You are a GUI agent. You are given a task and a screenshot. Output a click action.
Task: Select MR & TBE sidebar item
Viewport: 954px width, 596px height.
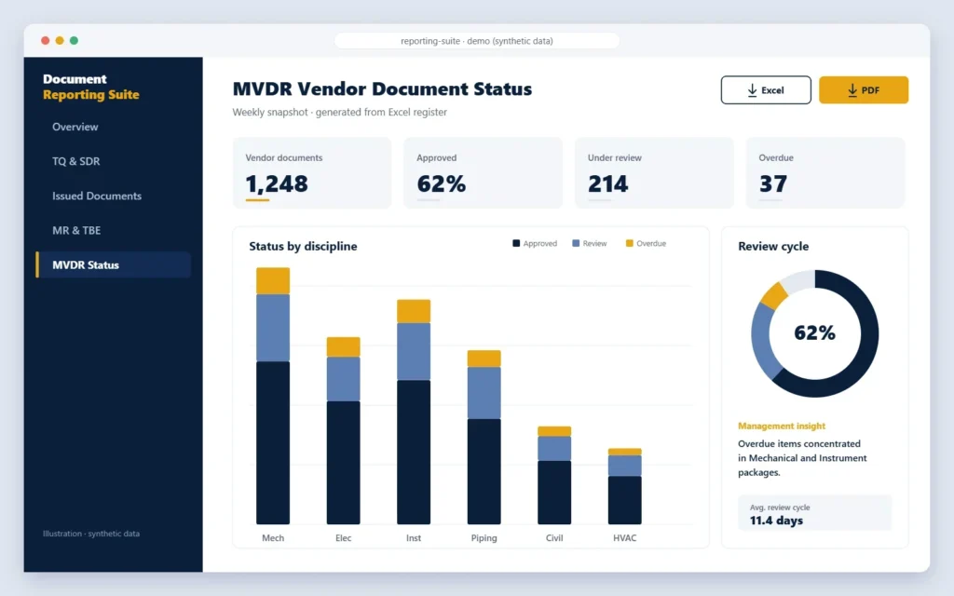76,231
